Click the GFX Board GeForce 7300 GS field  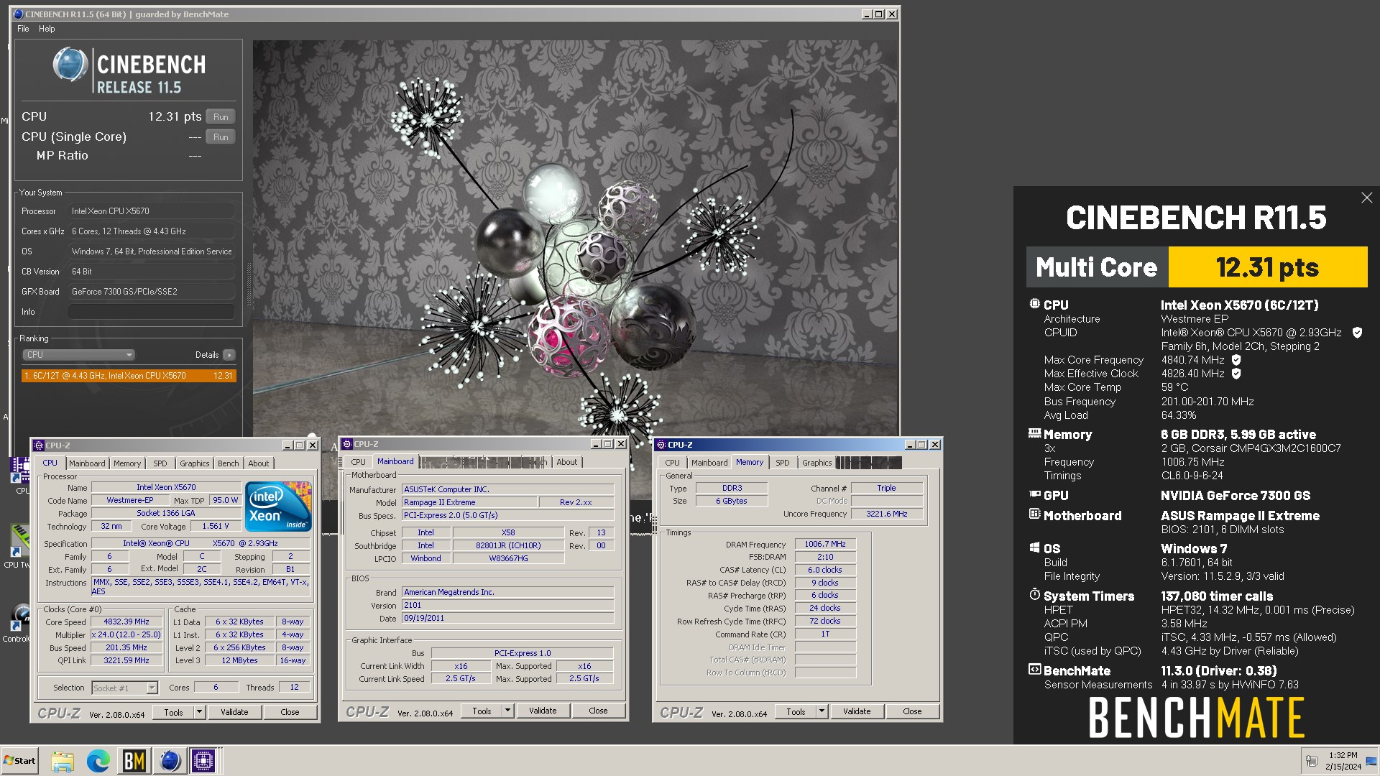151,292
